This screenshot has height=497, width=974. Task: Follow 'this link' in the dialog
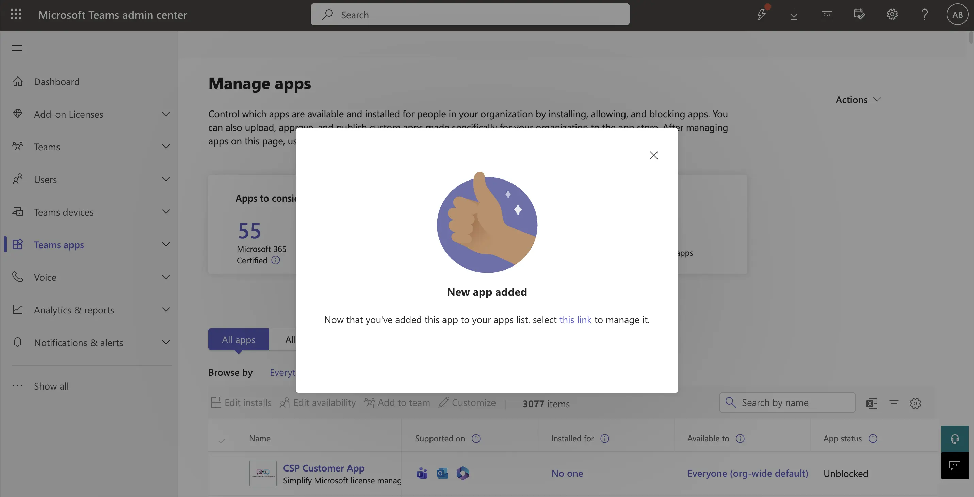click(x=575, y=320)
